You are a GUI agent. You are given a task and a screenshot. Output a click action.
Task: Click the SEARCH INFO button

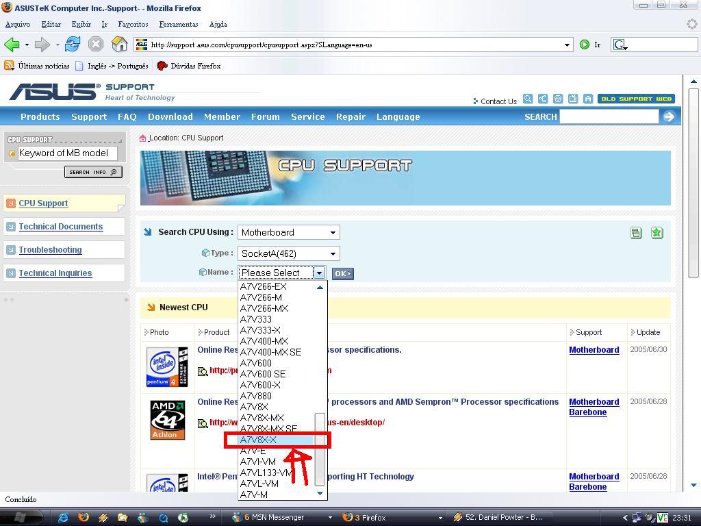[93, 172]
